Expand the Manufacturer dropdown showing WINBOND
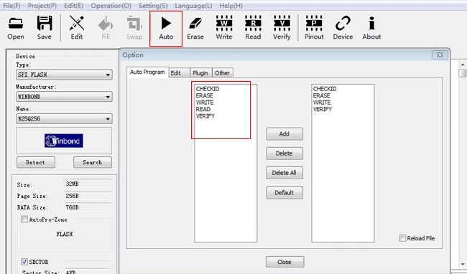The width and height of the screenshot is (467, 274). (x=64, y=97)
